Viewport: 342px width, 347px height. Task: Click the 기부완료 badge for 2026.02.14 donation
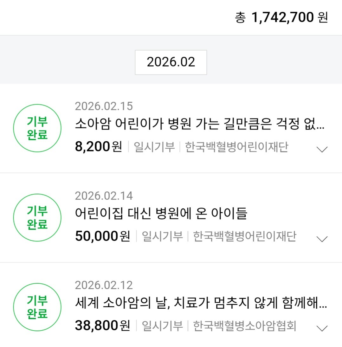tap(37, 217)
